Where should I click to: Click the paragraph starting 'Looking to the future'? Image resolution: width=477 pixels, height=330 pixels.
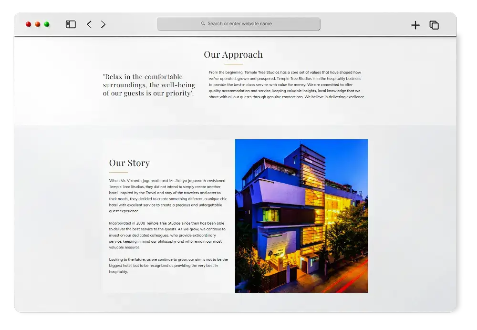168,266
